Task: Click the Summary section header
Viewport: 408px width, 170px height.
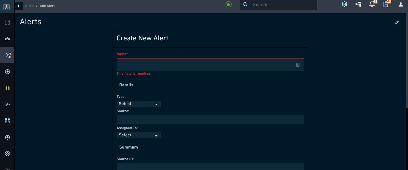Action: pyautogui.click(x=129, y=147)
